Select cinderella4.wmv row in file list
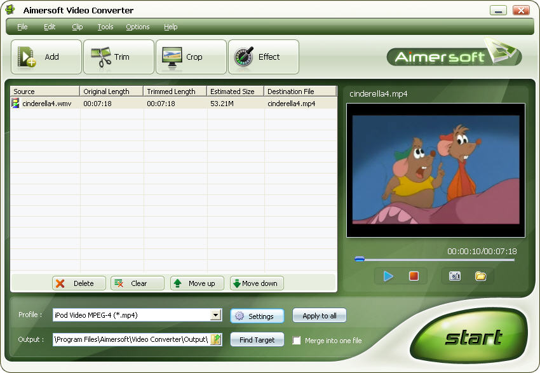540x373 pixels. (47, 104)
